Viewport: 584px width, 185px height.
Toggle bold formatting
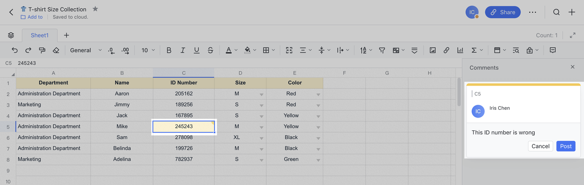(169, 50)
